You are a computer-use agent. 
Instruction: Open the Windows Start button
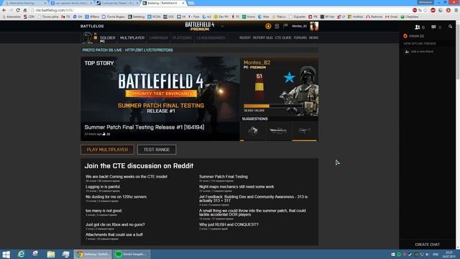pyautogui.click(x=6, y=254)
